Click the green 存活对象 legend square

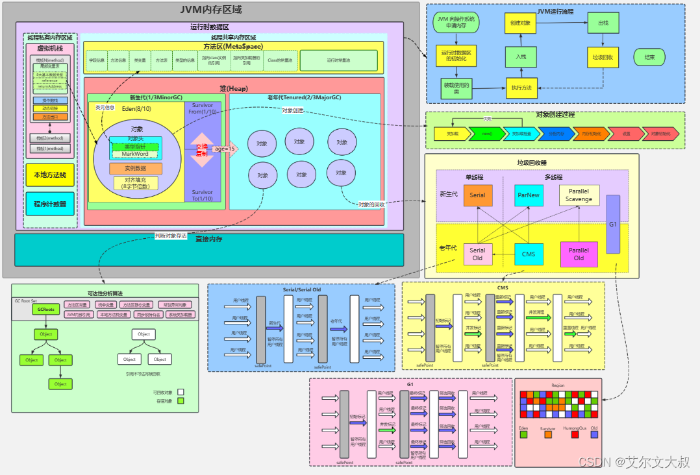pyautogui.click(x=181, y=401)
